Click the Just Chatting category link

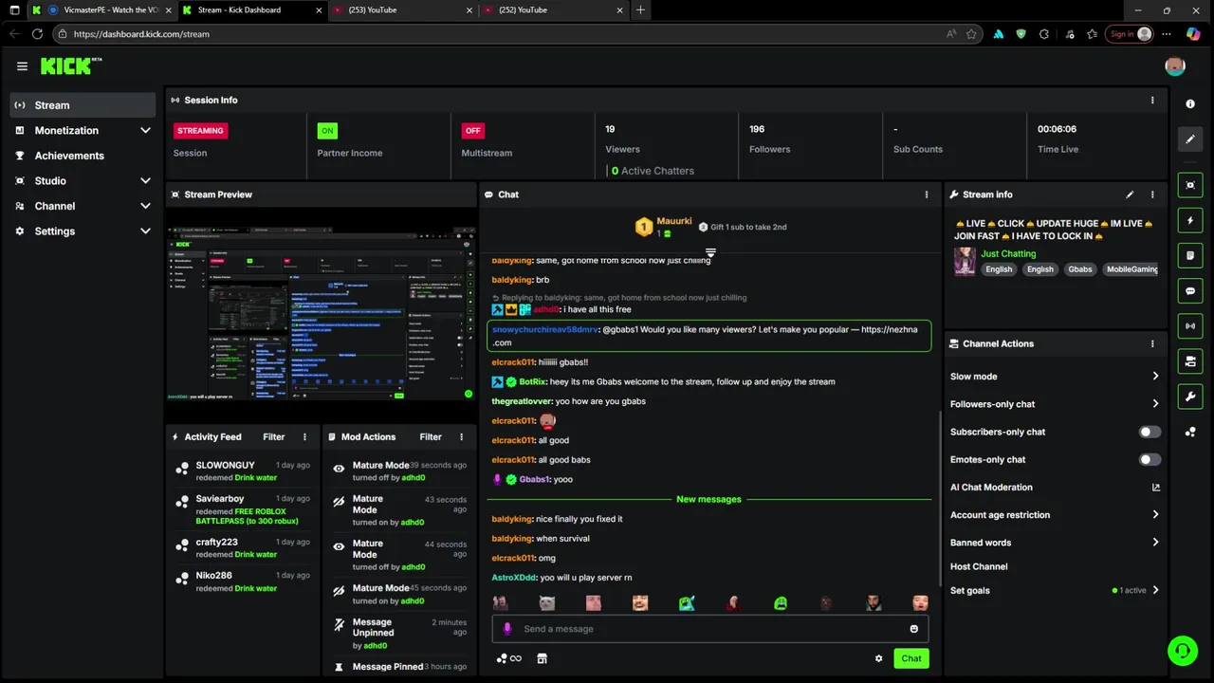(x=1008, y=254)
